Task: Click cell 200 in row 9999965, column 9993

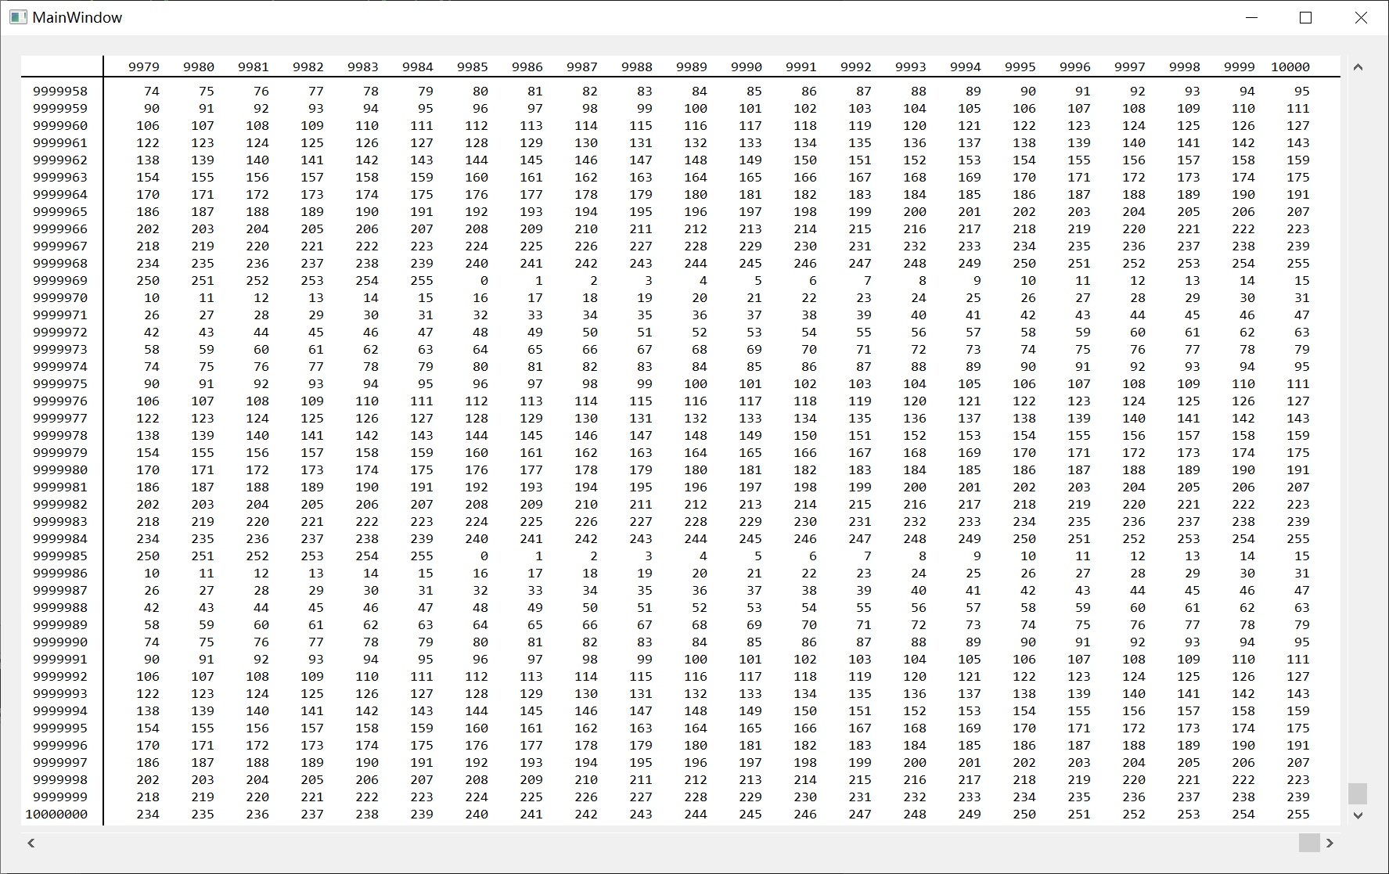Action: click(915, 212)
